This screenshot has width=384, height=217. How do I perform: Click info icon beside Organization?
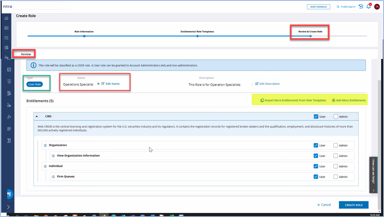click(x=45, y=145)
